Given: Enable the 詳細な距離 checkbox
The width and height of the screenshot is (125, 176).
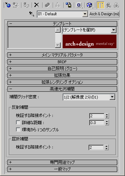Looking at the screenshot, I should coord(18,123).
